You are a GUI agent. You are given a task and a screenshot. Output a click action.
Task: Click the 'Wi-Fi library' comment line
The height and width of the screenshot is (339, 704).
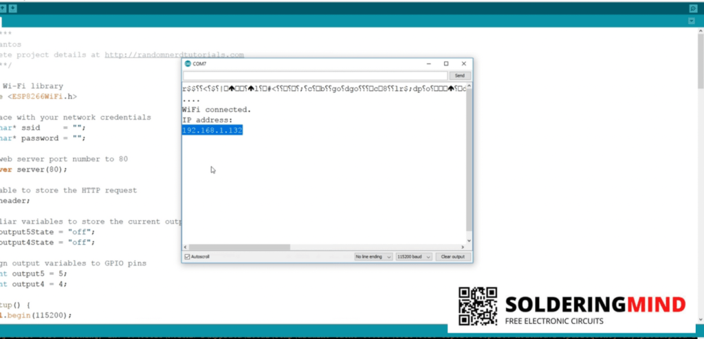[33, 86]
